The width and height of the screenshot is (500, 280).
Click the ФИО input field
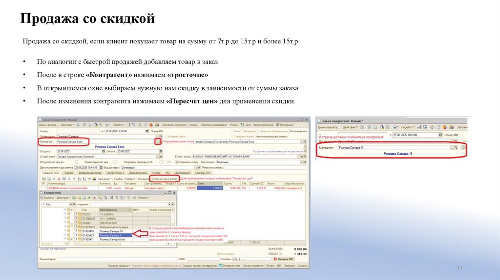(204, 259)
